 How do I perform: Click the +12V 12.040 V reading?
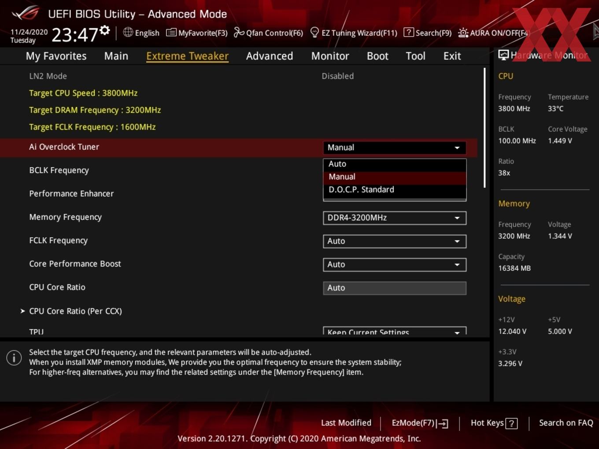pyautogui.click(x=512, y=331)
